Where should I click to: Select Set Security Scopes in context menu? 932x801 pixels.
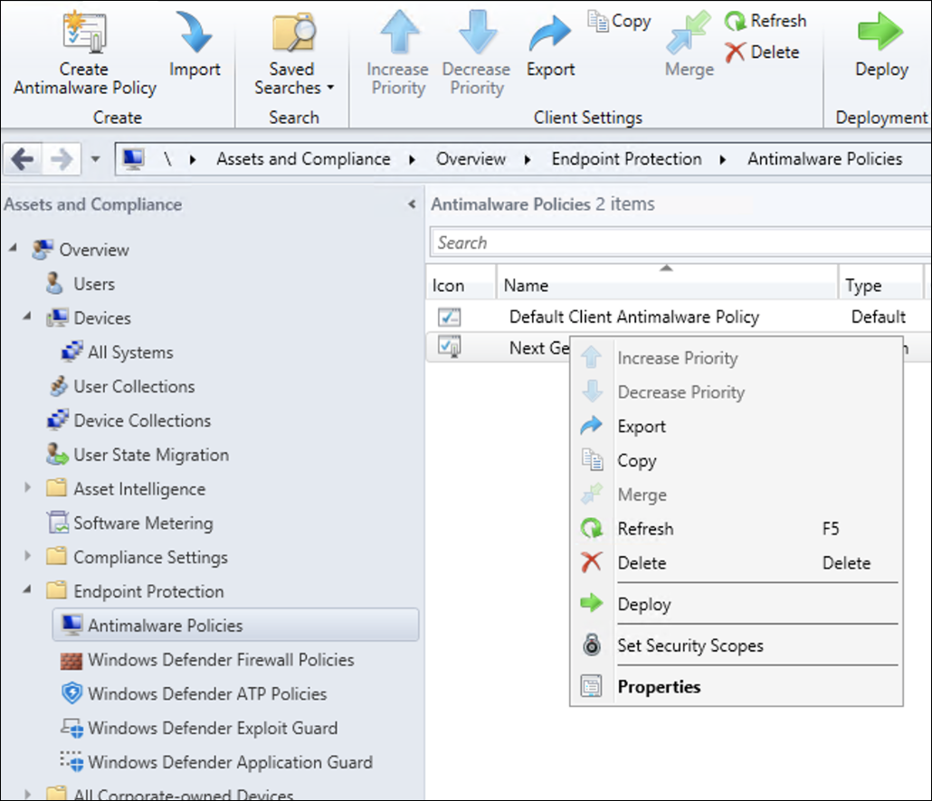pyautogui.click(x=689, y=646)
